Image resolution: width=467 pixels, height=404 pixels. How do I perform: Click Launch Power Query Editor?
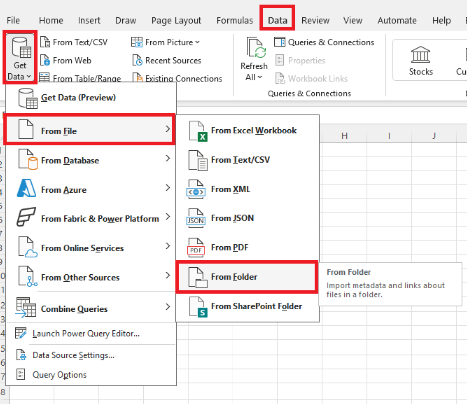tap(91, 334)
